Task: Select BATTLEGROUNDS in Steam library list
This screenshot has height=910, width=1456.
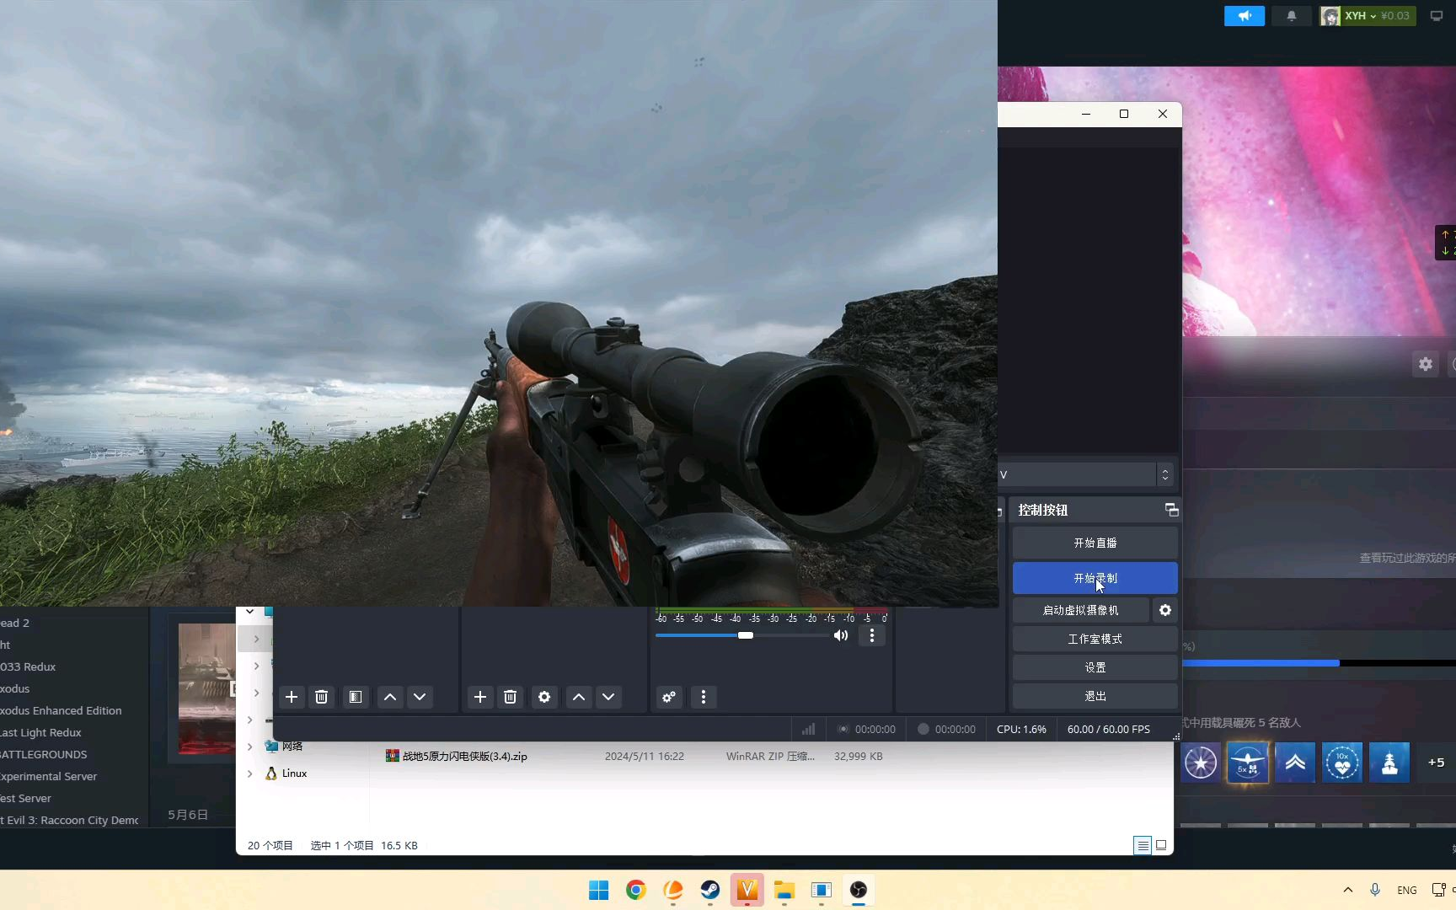Action: (44, 754)
